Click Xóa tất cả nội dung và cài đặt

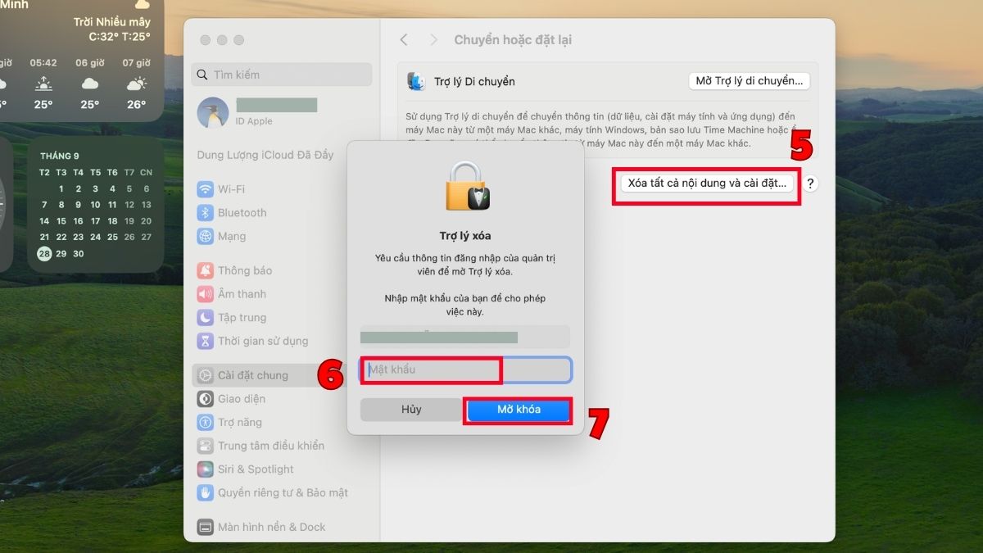(x=707, y=184)
